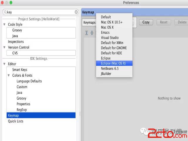Select the Code Style item

click(x=15, y=24)
